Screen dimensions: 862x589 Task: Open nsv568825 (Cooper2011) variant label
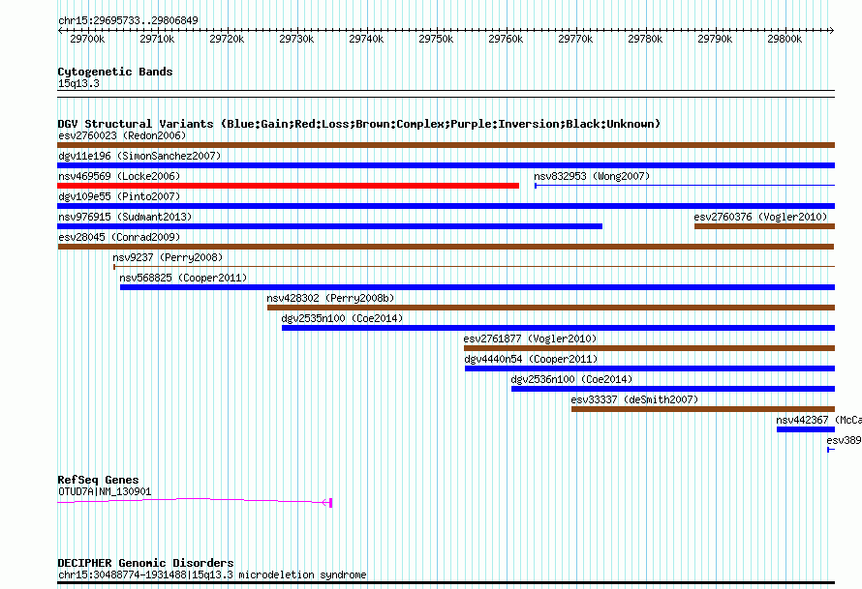tap(183, 278)
